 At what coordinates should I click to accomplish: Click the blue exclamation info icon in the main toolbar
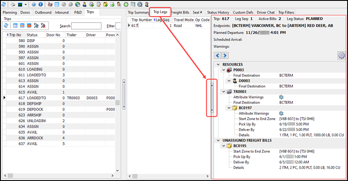point(40,4)
